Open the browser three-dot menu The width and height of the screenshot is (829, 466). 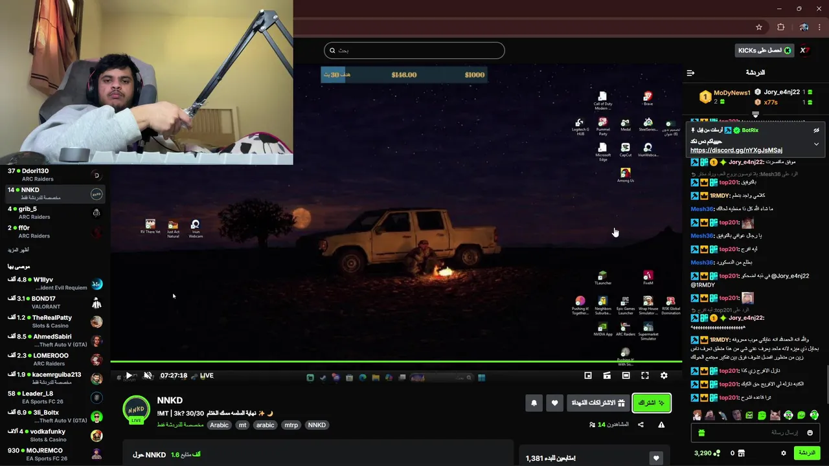coord(820,27)
